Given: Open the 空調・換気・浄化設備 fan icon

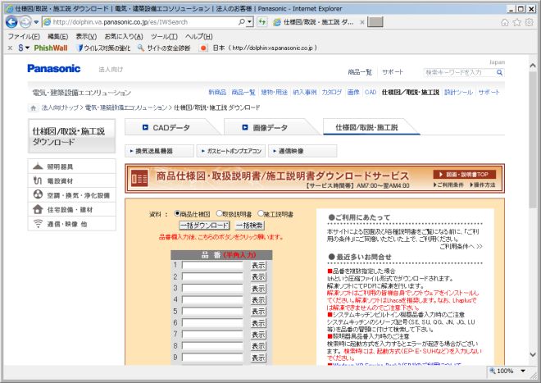Looking at the screenshot, I should [38, 195].
